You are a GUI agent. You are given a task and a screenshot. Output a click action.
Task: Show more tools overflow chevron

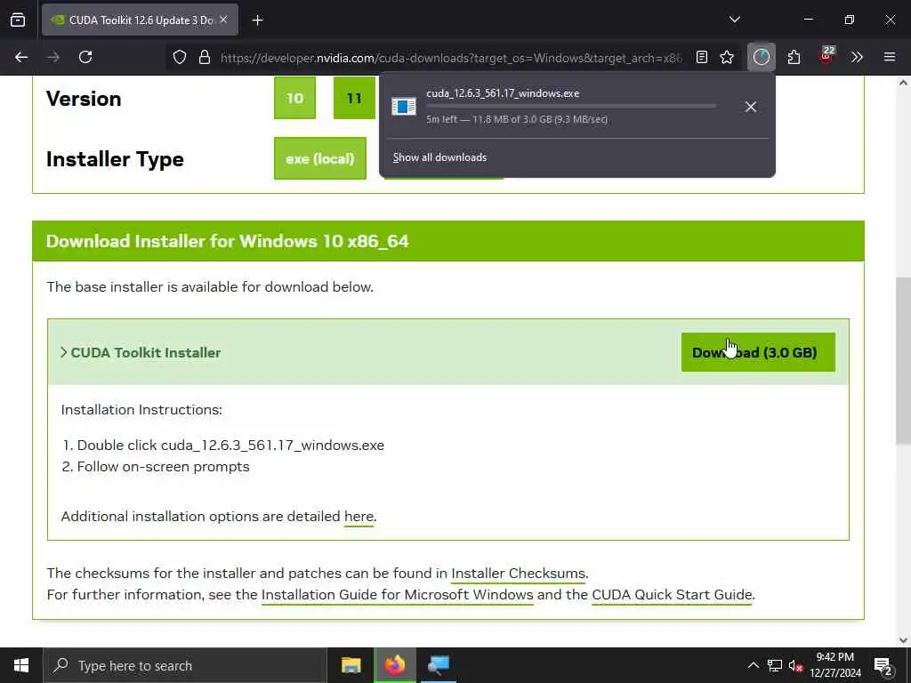[x=857, y=57]
